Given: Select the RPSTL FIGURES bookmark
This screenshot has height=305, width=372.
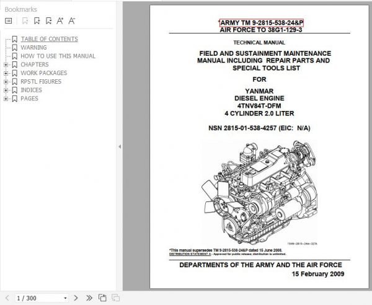Looking at the screenshot, I should coord(41,82).
